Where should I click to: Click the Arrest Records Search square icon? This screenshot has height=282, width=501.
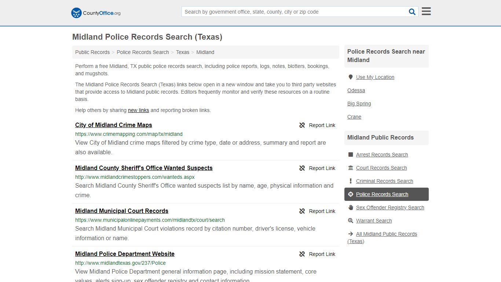pos(351,155)
